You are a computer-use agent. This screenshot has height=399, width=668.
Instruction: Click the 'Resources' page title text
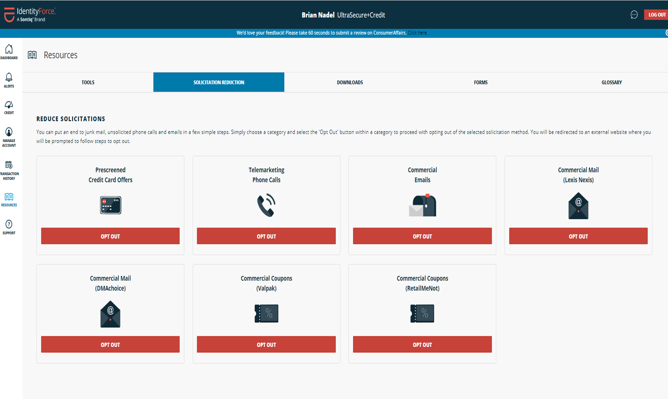[x=61, y=55]
